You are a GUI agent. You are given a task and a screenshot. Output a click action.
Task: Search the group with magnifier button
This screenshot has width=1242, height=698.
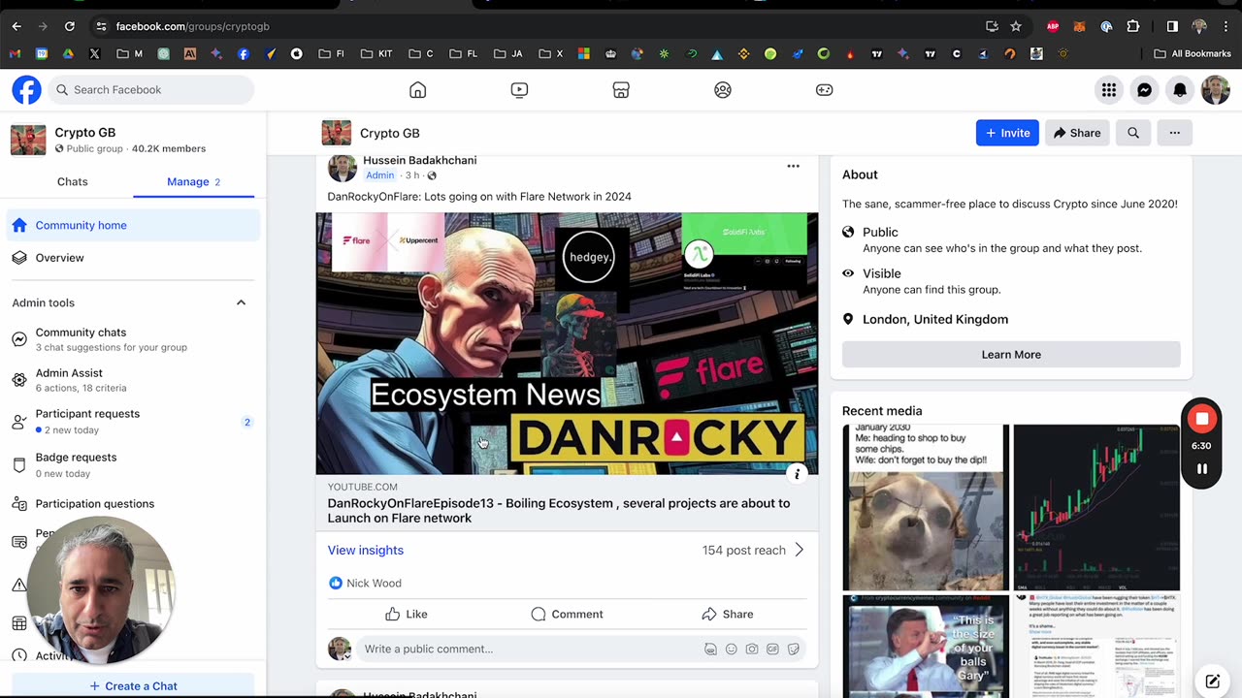pos(1132,133)
